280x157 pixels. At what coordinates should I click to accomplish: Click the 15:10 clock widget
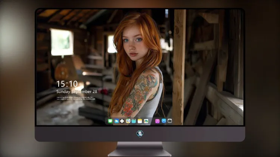point(67,84)
